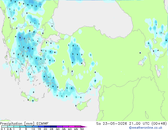Image resolution: width=168 pixels, height=130 pixels.
Task: Click the legend label "0.5"
Action: point(9,129)
